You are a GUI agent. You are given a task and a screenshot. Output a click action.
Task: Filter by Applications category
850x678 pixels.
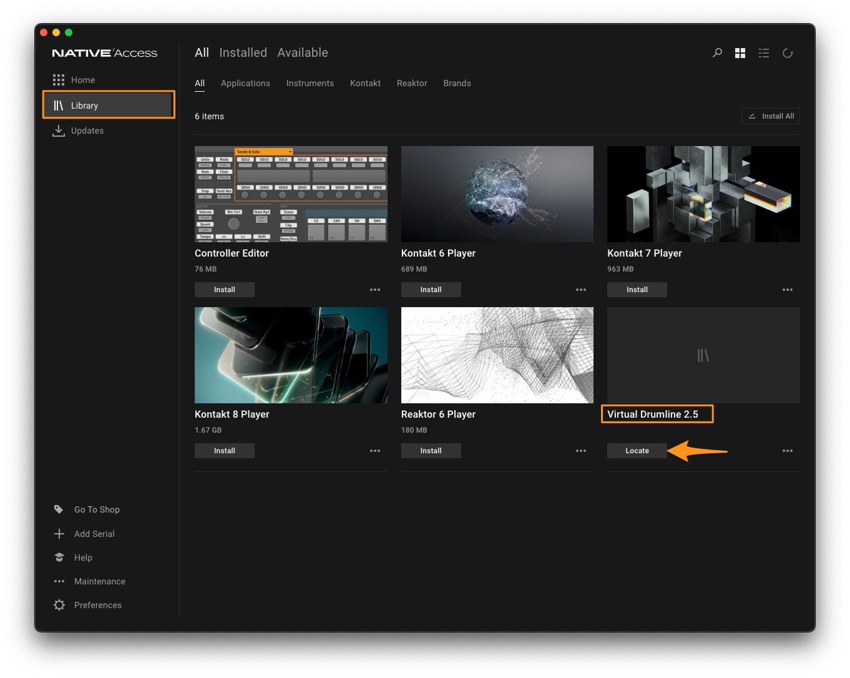(x=245, y=83)
